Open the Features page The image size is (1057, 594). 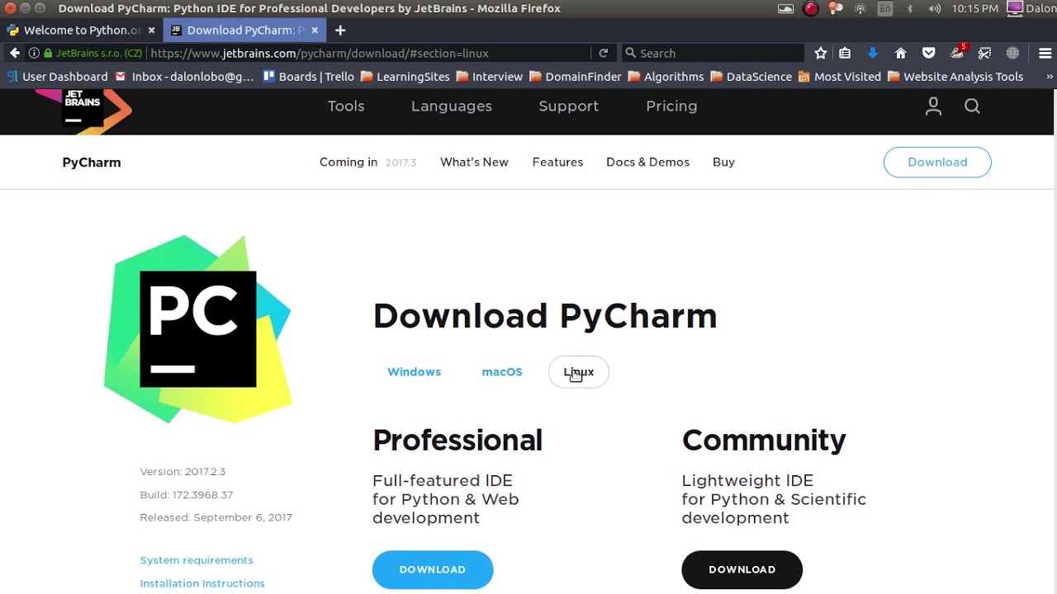557,163
